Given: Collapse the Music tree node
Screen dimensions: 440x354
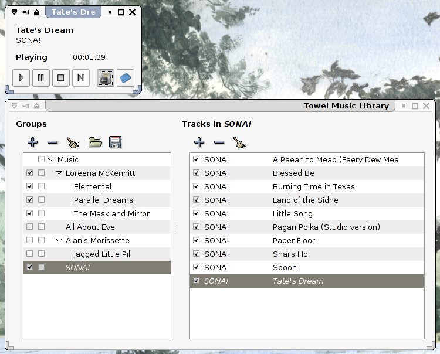Looking at the screenshot, I should 50,159.
